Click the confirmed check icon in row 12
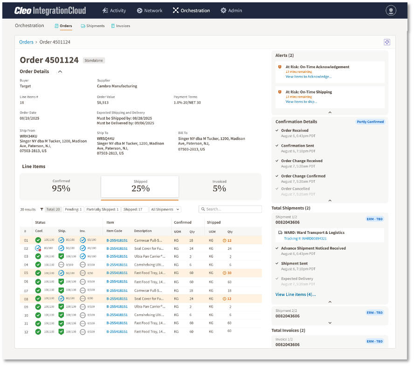414x366 pixels. click(38, 331)
